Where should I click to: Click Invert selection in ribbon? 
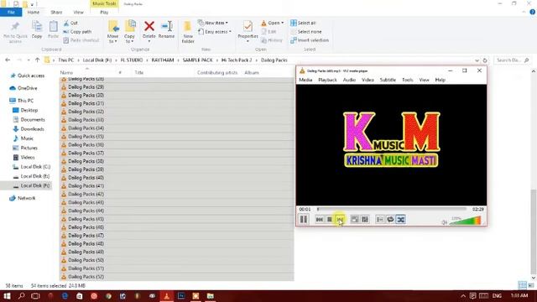pyautogui.click(x=310, y=40)
